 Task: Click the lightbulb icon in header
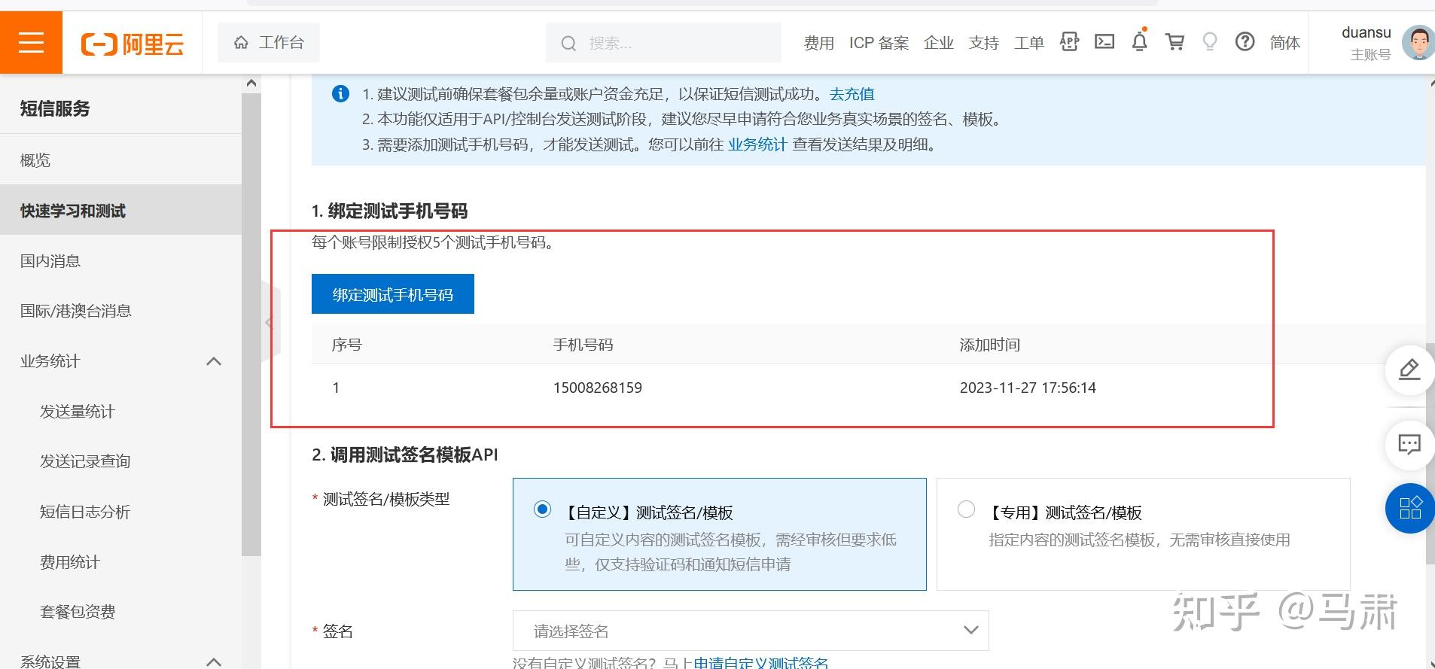(x=1210, y=42)
